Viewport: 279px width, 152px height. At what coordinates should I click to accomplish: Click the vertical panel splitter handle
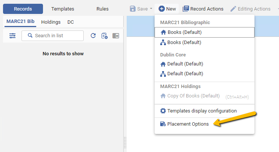pos(125,143)
